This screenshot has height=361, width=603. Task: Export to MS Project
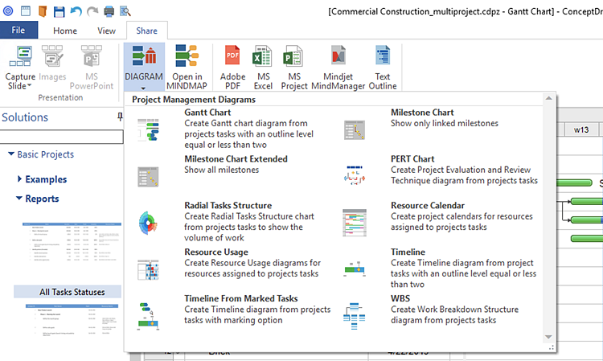click(294, 68)
